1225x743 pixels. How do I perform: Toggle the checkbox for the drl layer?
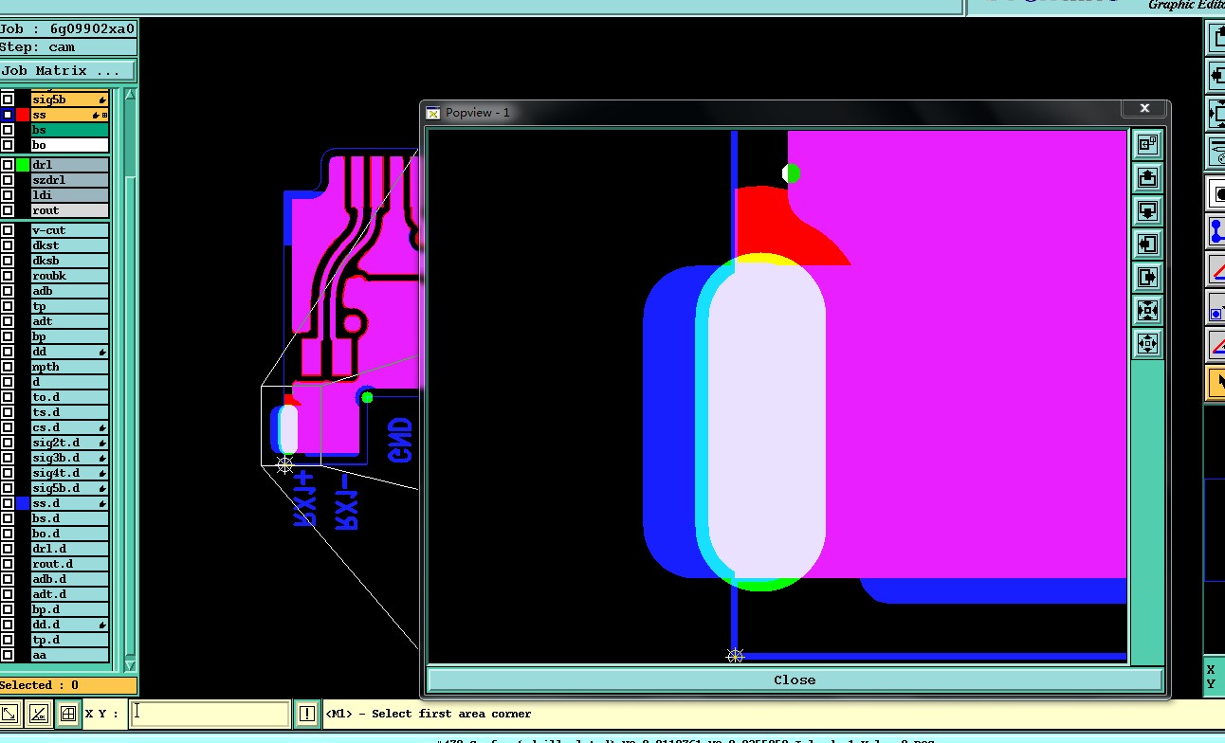point(8,165)
